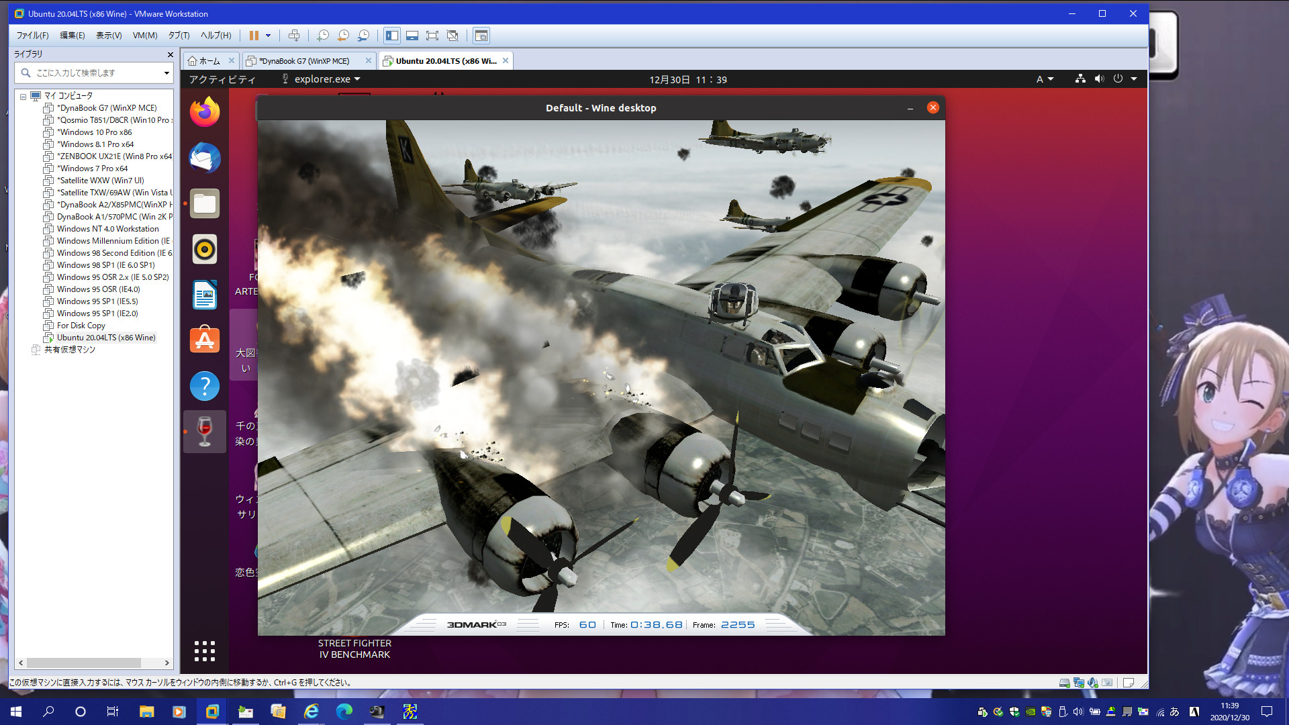Open the VM(M) menu

(145, 36)
